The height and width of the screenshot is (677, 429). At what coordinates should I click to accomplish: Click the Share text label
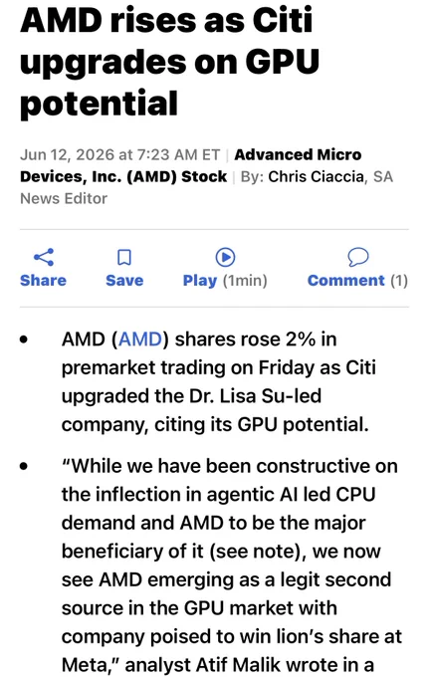43,280
